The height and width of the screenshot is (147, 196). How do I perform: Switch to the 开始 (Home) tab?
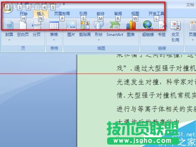click(24, 14)
